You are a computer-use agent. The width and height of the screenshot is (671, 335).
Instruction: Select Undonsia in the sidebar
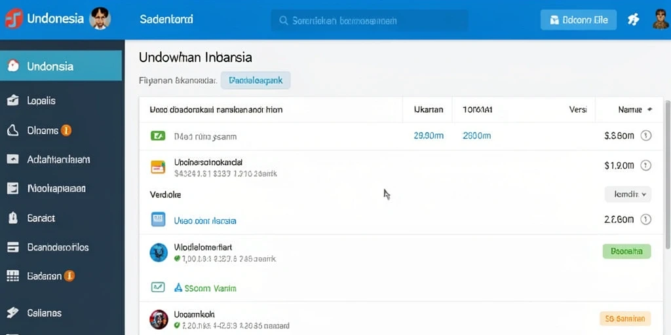point(61,66)
